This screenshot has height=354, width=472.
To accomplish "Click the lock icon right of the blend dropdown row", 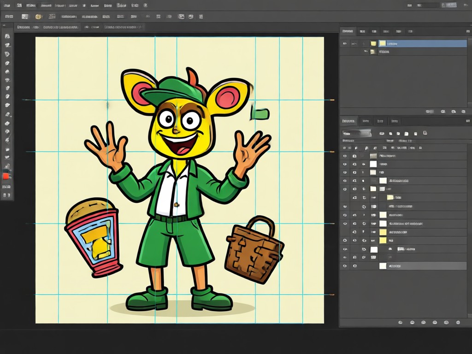I will coord(425,133).
